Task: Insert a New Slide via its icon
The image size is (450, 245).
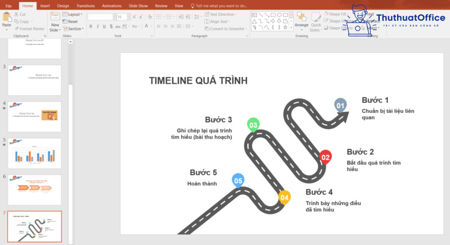Action: [x=55, y=16]
